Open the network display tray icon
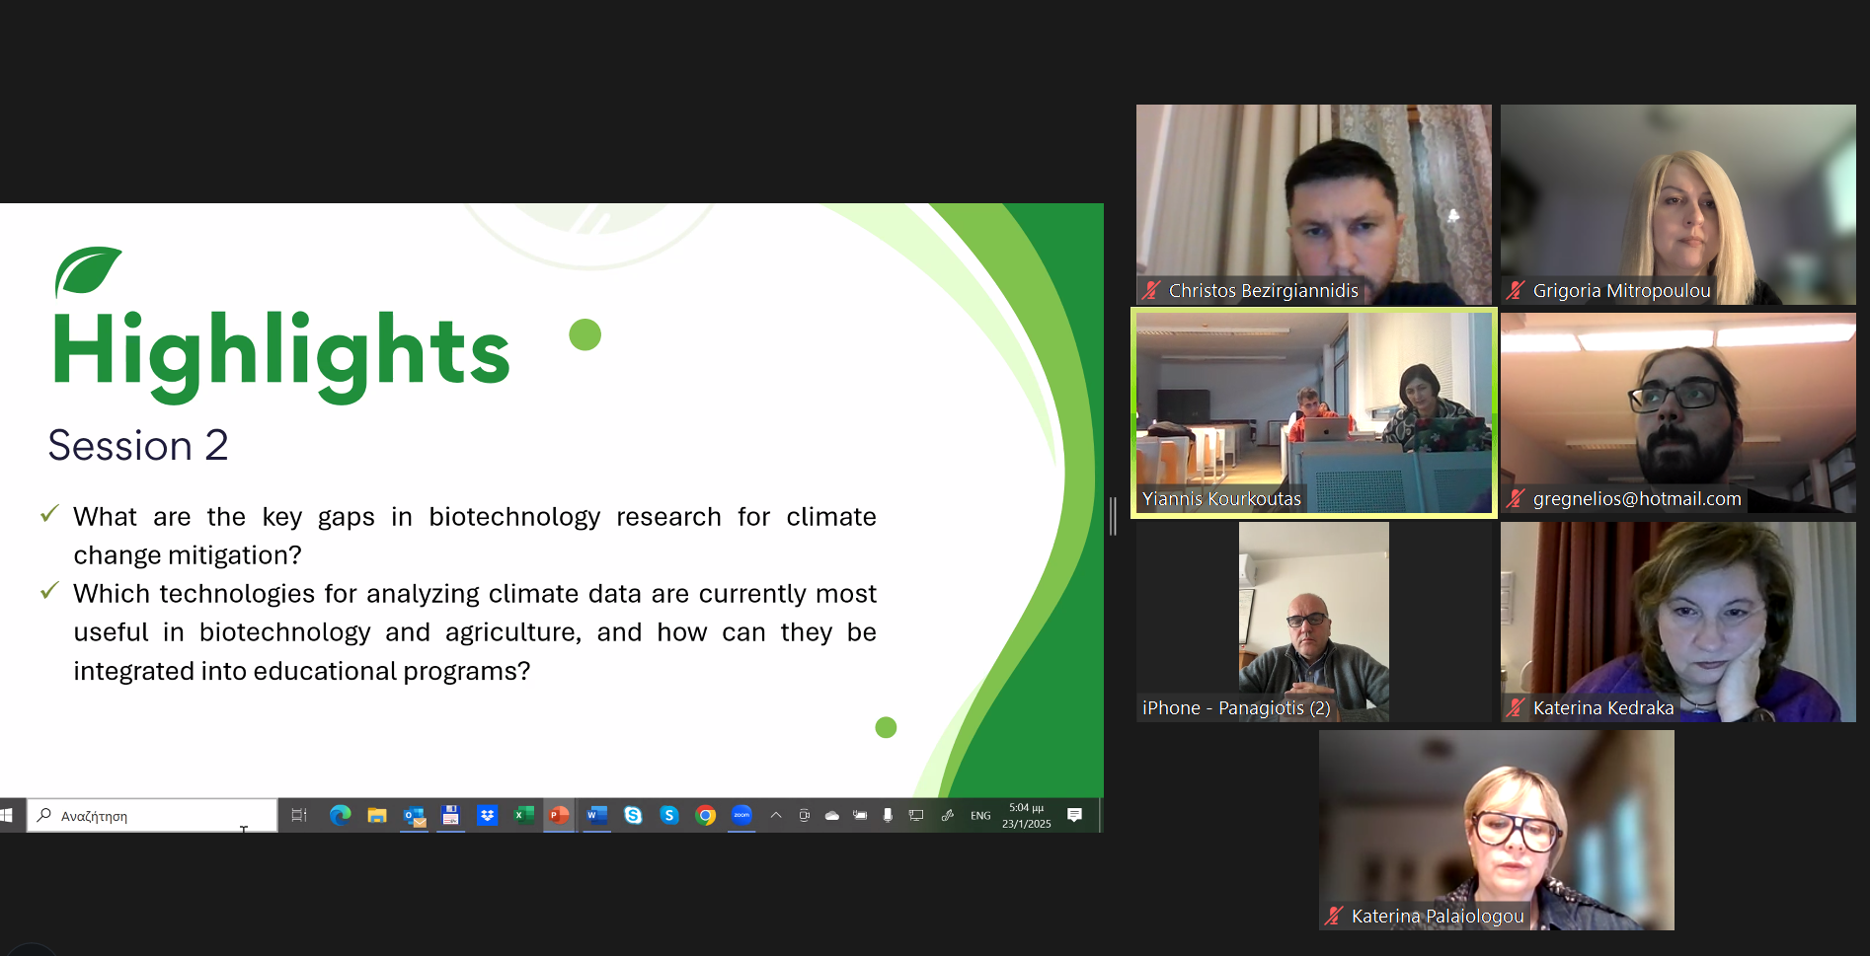Screen dimensions: 1870x956 (916, 815)
